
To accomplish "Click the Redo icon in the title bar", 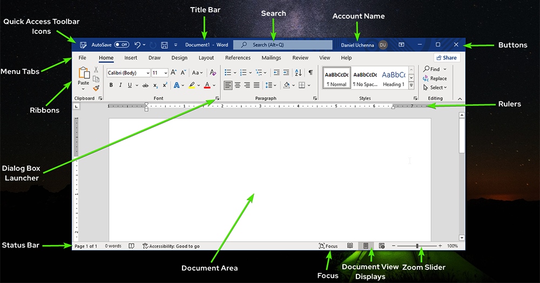I will 153,45.
